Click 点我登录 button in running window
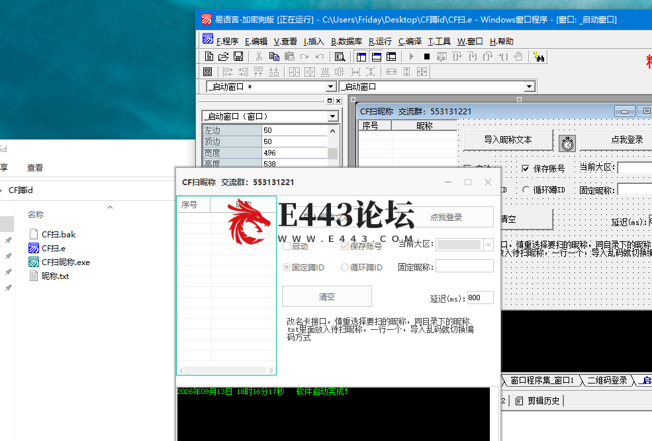This screenshot has height=441, width=652. pos(445,217)
